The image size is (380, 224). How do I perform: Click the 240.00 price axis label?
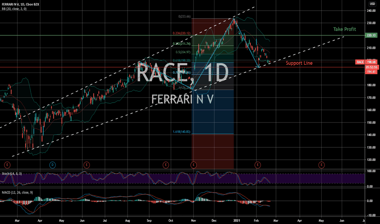[x=371, y=11]
